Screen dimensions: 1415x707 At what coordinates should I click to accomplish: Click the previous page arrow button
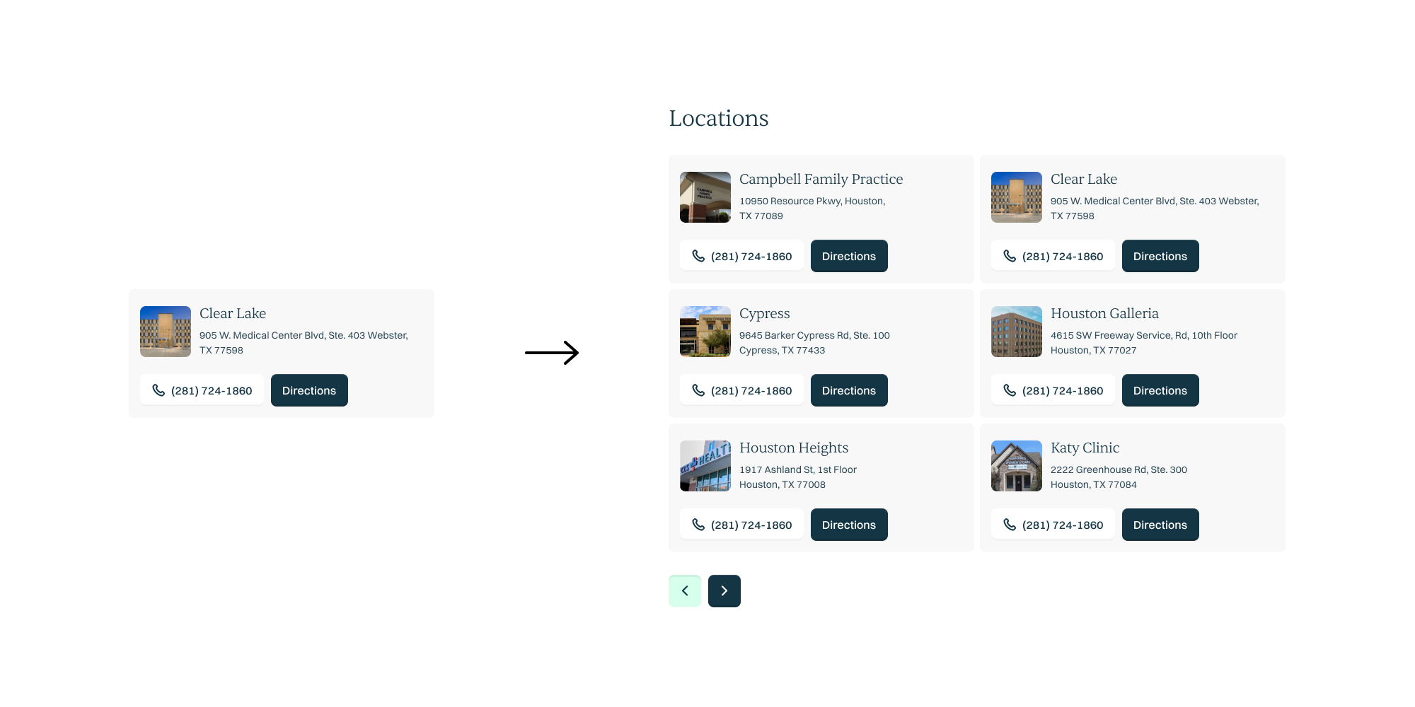[685, 591]
